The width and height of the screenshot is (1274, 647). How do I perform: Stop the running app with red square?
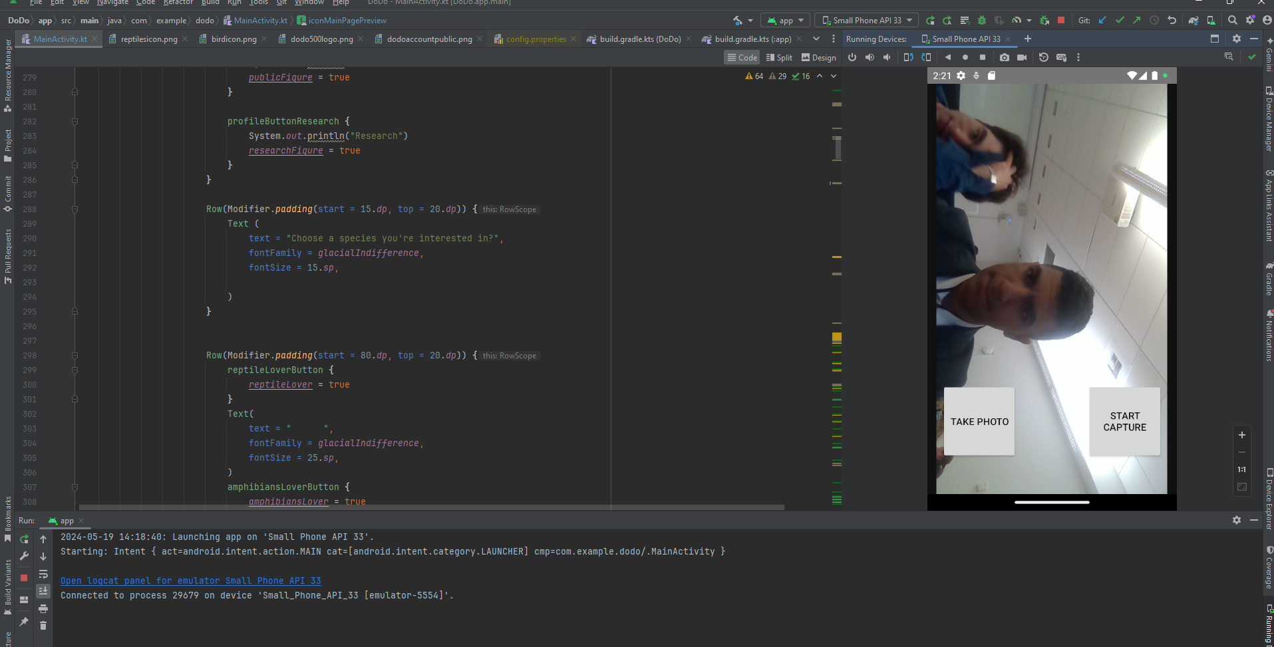click(x=1061, y=21)
